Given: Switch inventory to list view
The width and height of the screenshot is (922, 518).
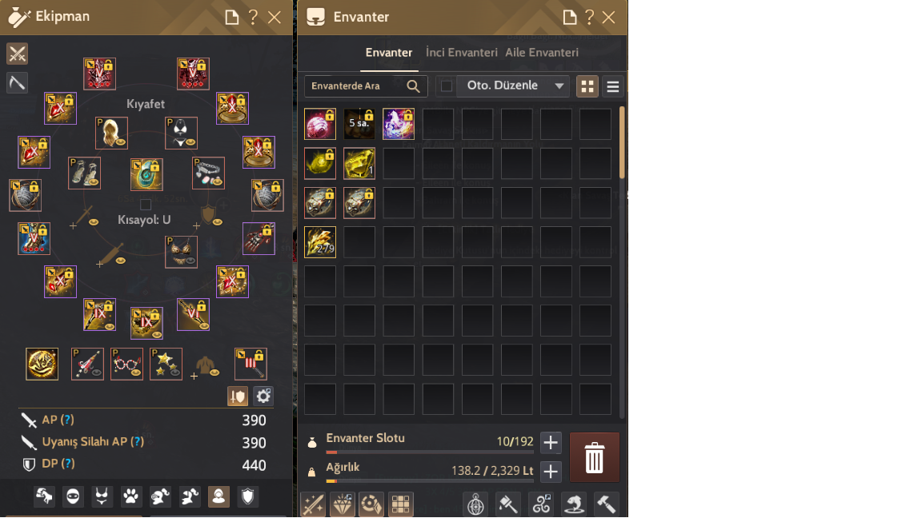Looking at the screenshot, I should pyautogui.click(x=613, y=86).
